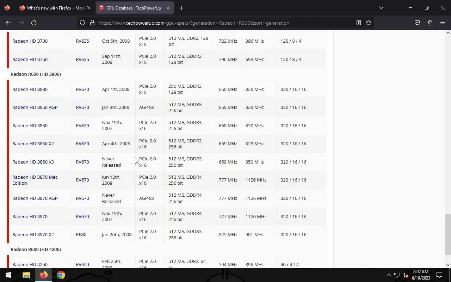Click the Jan 3rd, 2008 release date
This screenshot has width=451, height=282.
tap(116, 107)
